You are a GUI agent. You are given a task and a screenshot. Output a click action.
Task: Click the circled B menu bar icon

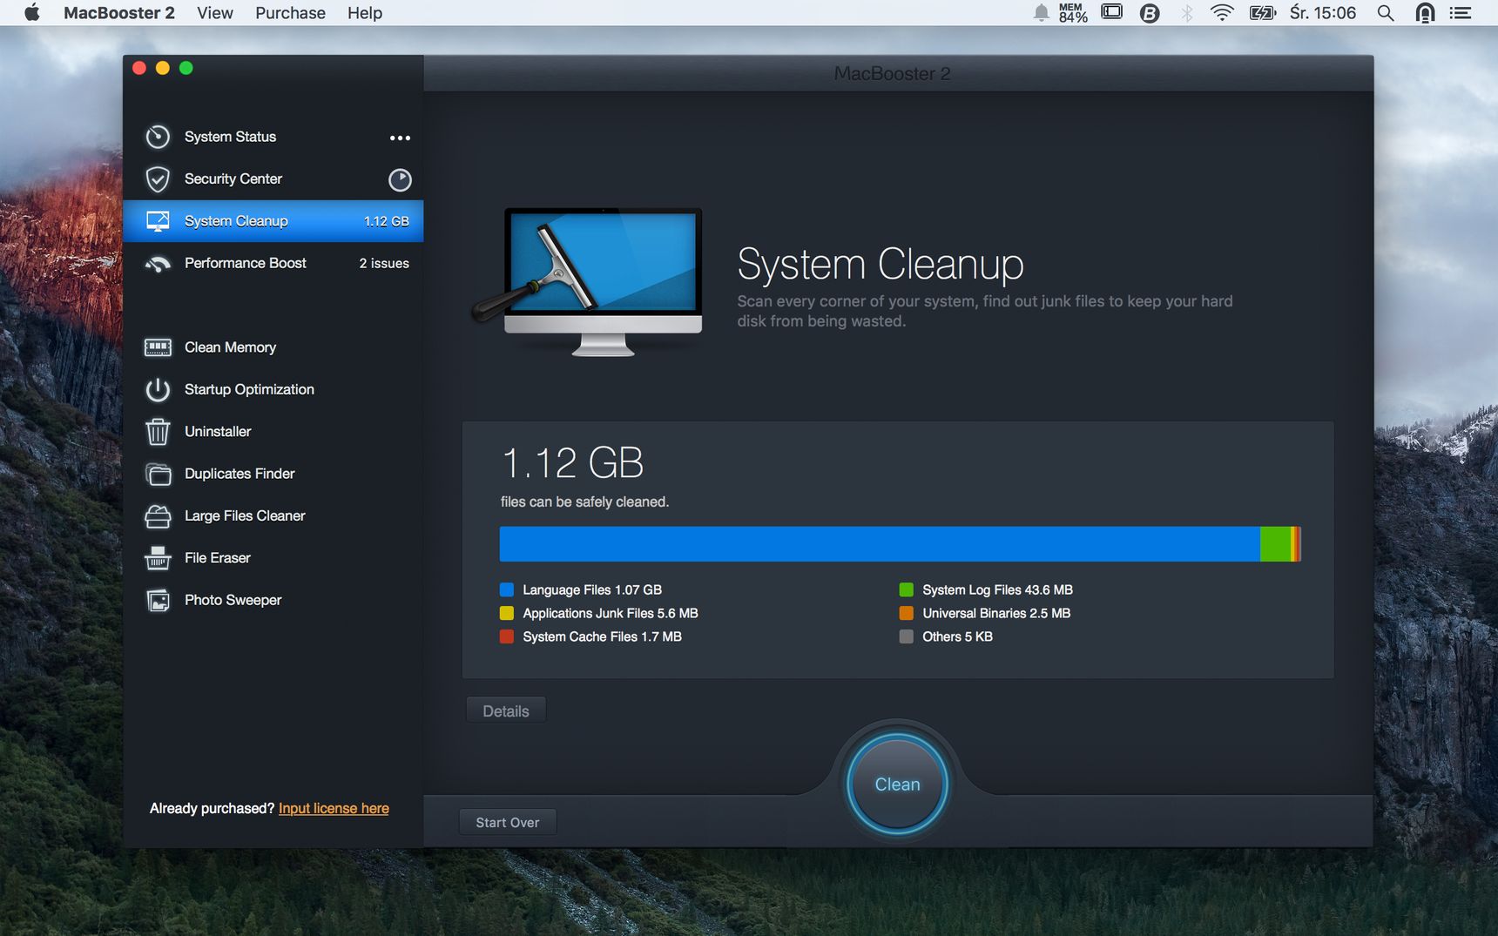(1150, 13)
